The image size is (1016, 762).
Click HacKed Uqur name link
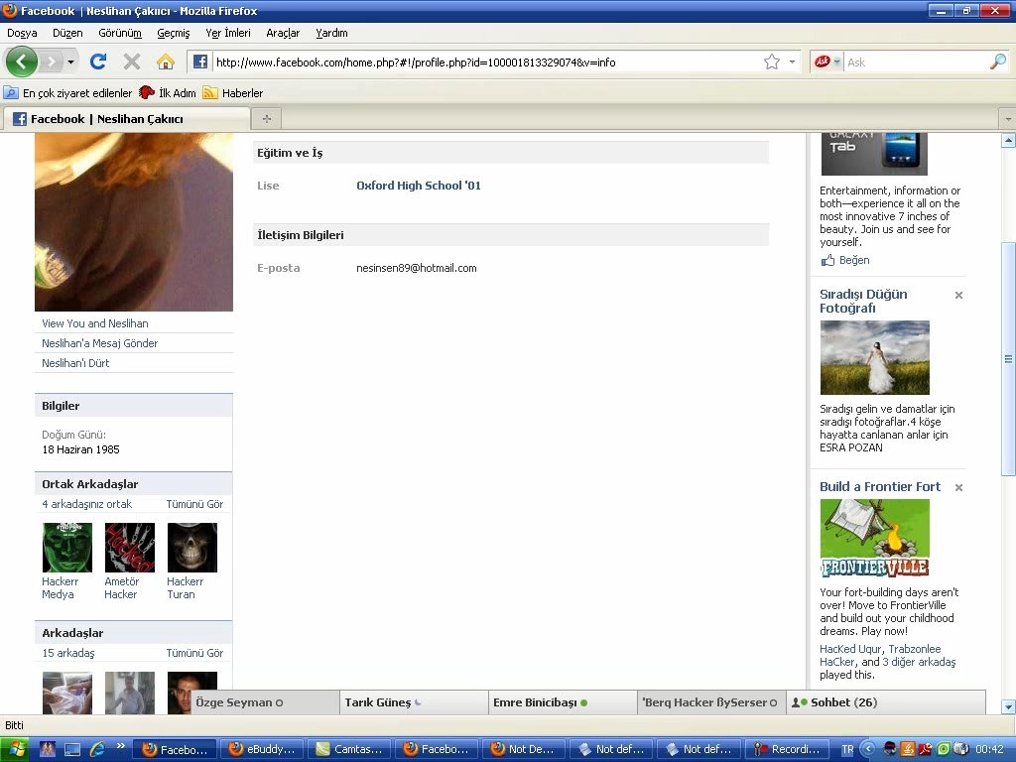coord(850,649)
